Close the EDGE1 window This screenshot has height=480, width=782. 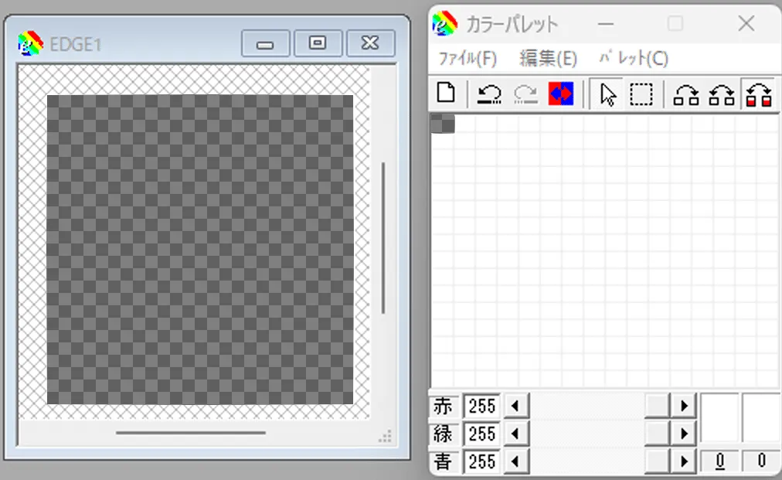tap(370, 43)
